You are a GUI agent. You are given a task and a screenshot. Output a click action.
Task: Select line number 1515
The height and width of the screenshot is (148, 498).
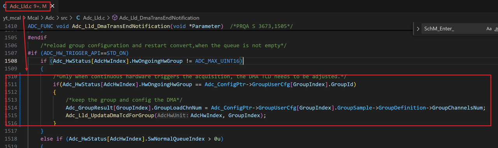(11, 115)
